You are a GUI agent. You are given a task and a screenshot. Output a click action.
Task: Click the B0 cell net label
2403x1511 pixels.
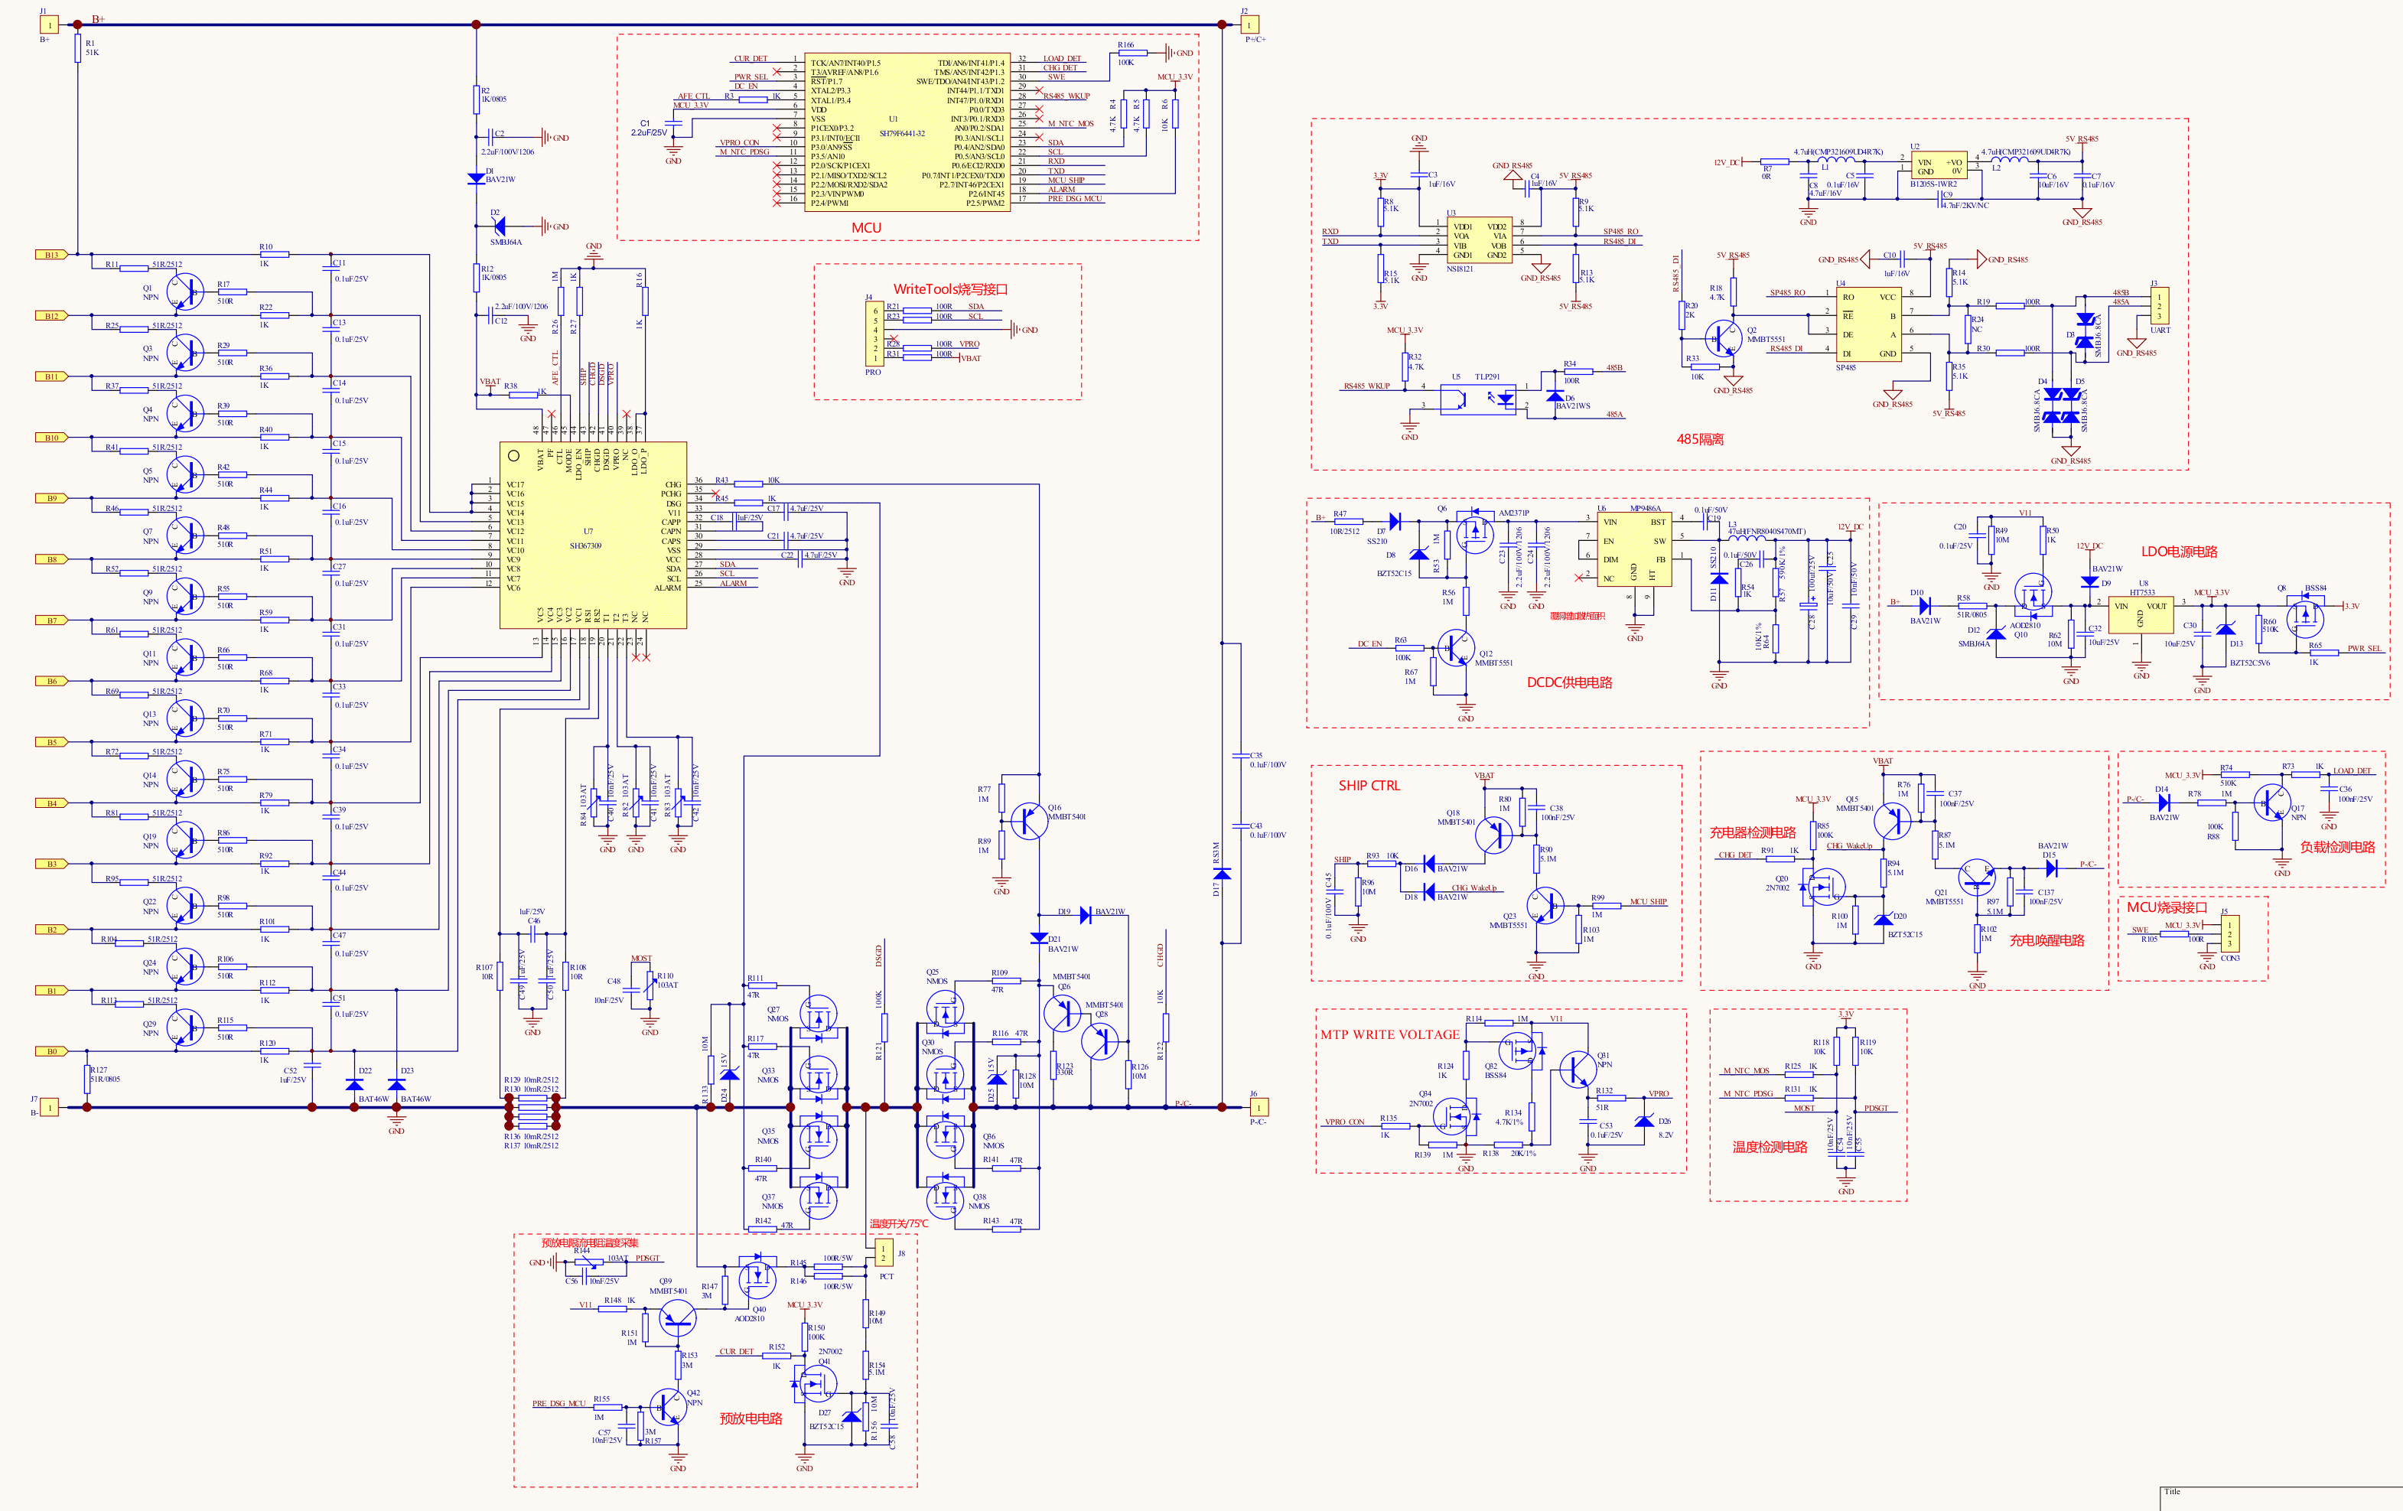[52, 1051]
